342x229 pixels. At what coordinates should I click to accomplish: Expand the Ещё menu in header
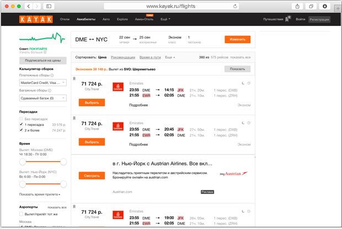coord(165,19)
